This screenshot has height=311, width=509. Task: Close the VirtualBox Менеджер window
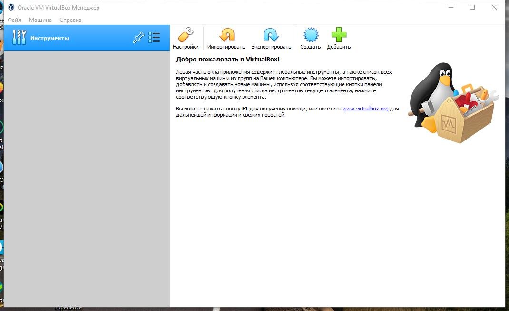pos(494,7)
